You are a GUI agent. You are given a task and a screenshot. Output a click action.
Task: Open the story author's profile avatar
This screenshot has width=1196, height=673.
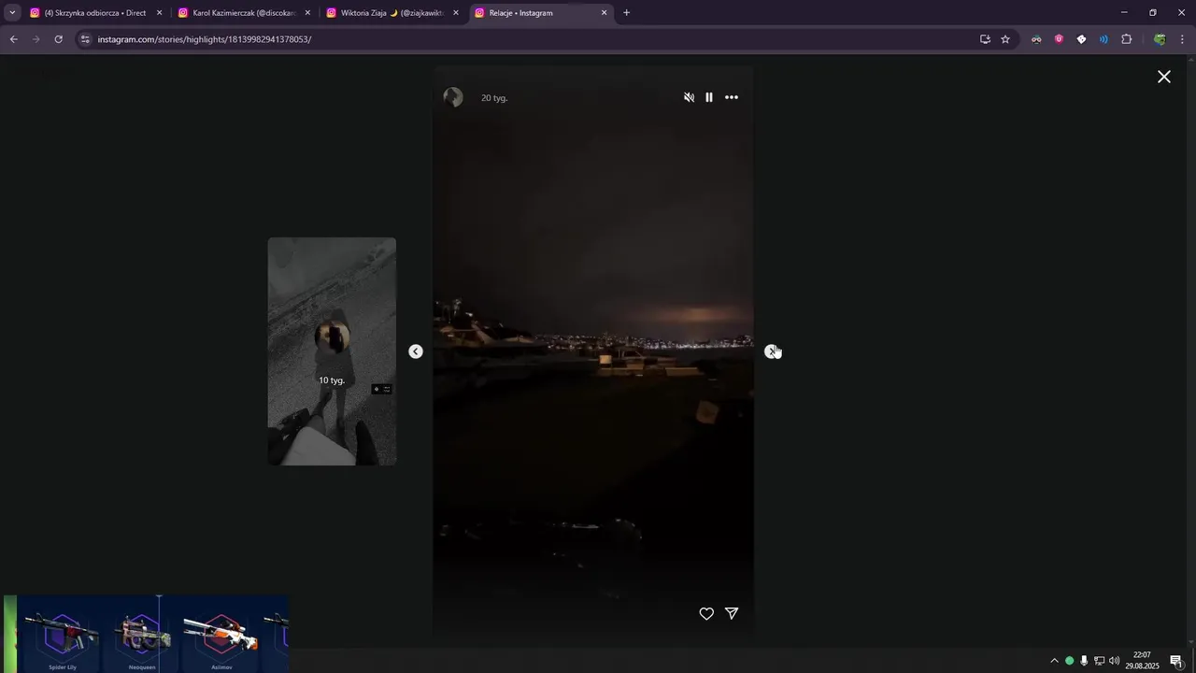[453, 97]
